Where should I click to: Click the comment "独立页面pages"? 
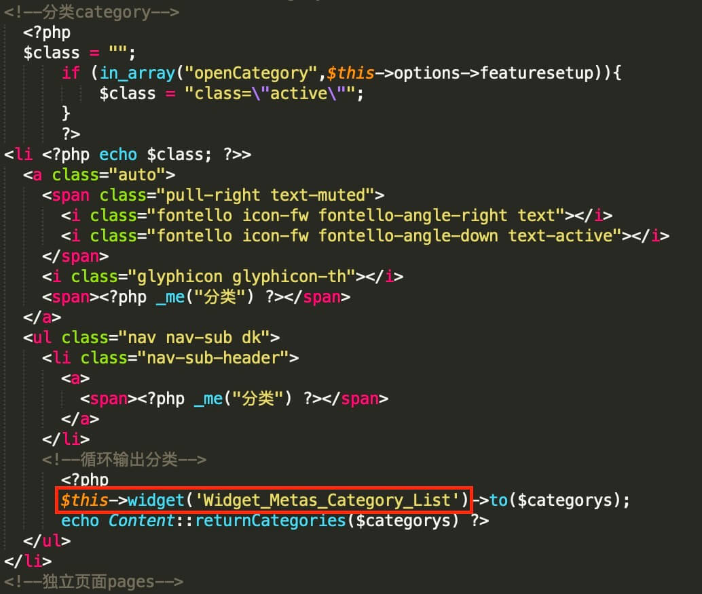94,582
